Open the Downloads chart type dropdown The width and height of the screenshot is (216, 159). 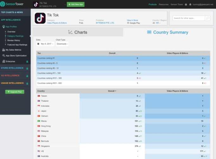tap(62, 44)
